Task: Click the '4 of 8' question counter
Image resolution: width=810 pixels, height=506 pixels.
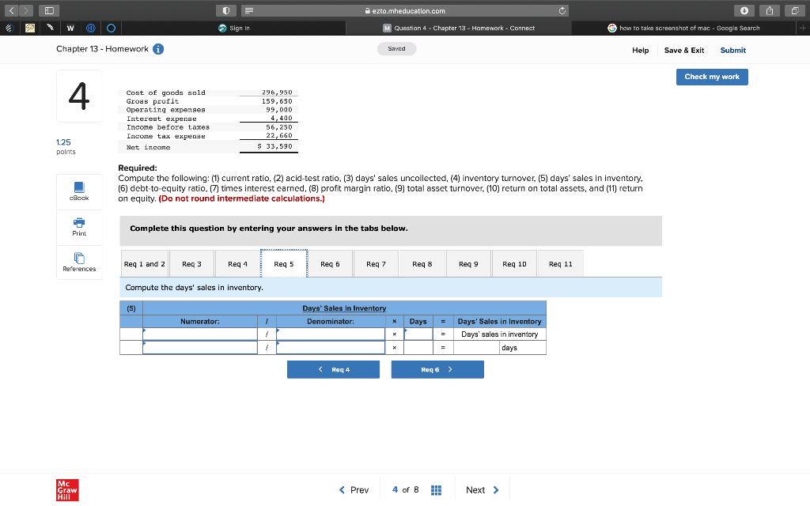Action: point(406,490)
